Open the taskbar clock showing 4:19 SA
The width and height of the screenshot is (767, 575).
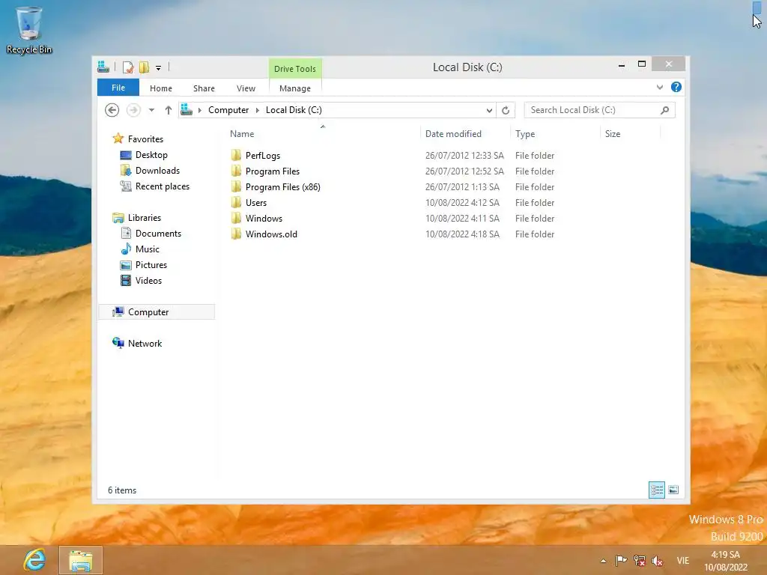[725, 561]
